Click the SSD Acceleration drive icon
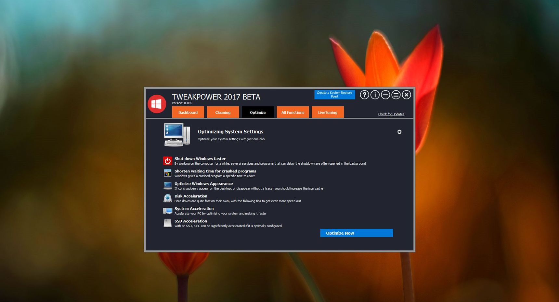 (167, 223)
